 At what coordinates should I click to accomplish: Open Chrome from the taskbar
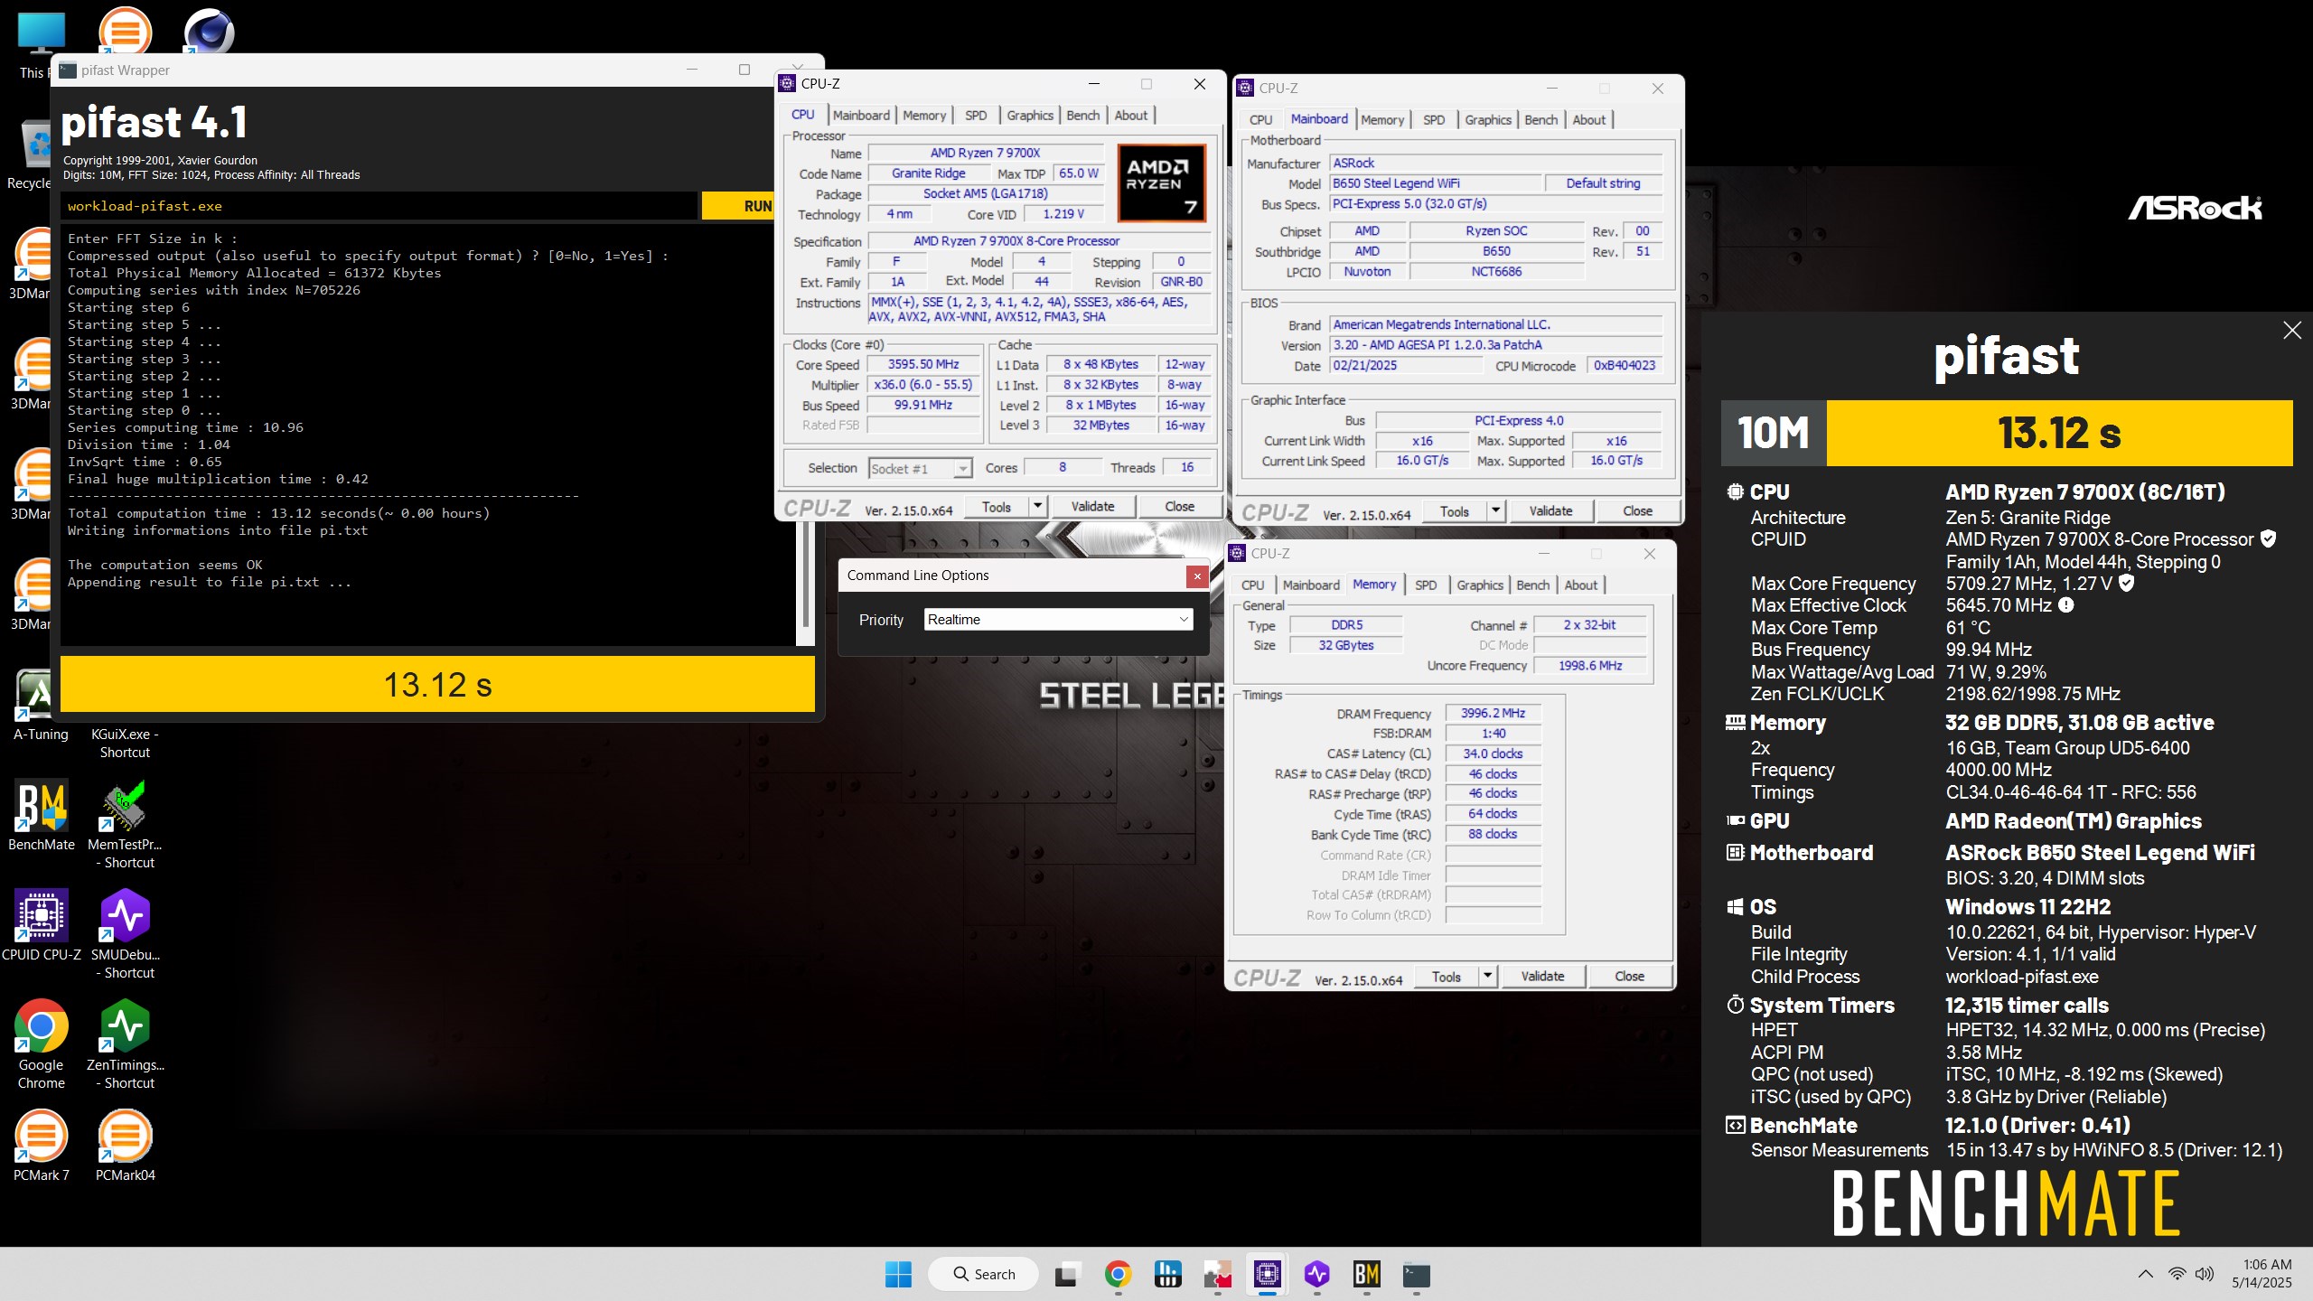click(x=1118, y=1274)
